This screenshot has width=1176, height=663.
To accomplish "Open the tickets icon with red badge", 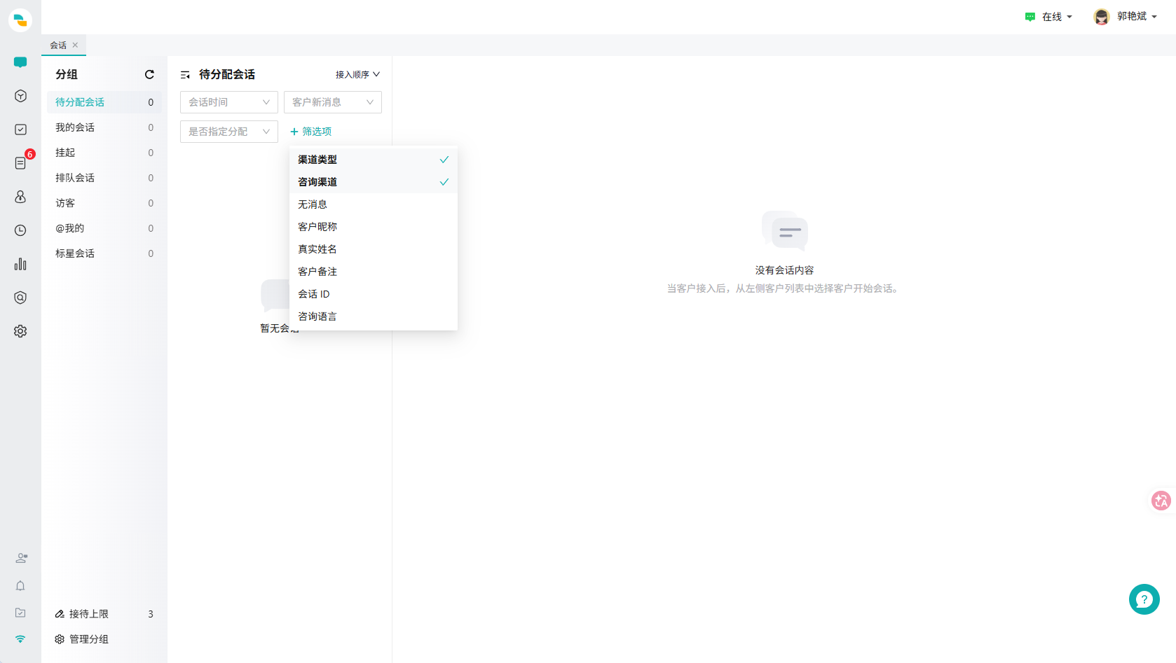I will pos(20,163).
